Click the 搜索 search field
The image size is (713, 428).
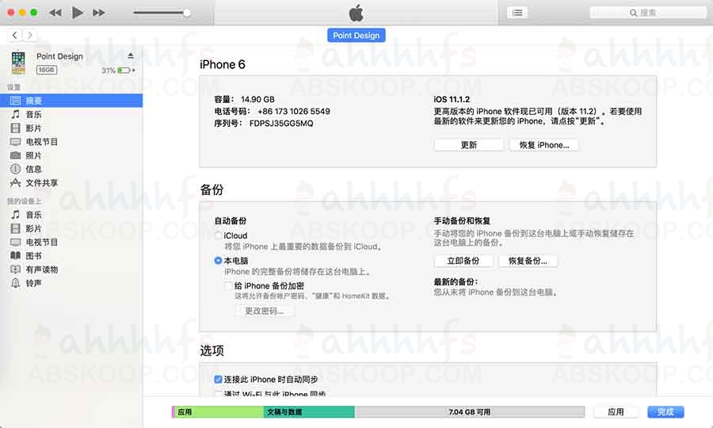(x=648, y=13)
